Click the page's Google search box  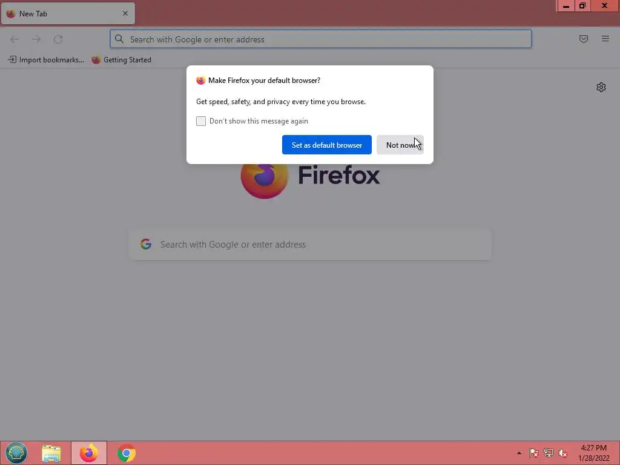coord(311,245)
